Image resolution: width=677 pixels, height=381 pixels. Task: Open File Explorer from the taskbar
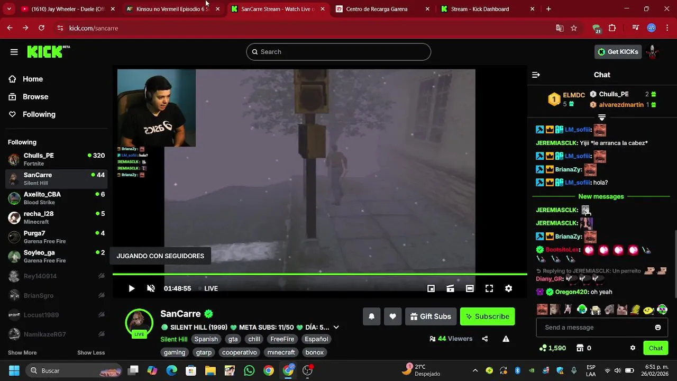coord(211,370)
